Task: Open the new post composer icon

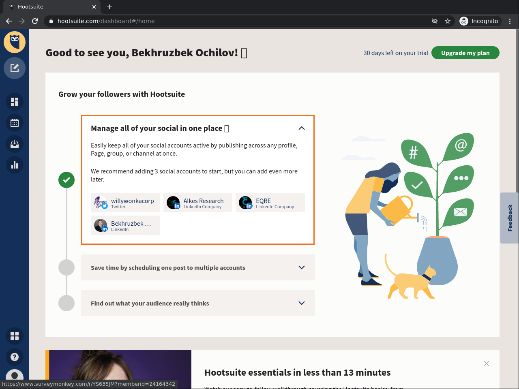Action: coord(15,68)
